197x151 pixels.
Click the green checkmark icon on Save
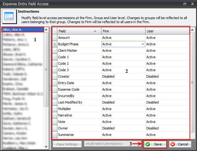[x=148, y=144]
